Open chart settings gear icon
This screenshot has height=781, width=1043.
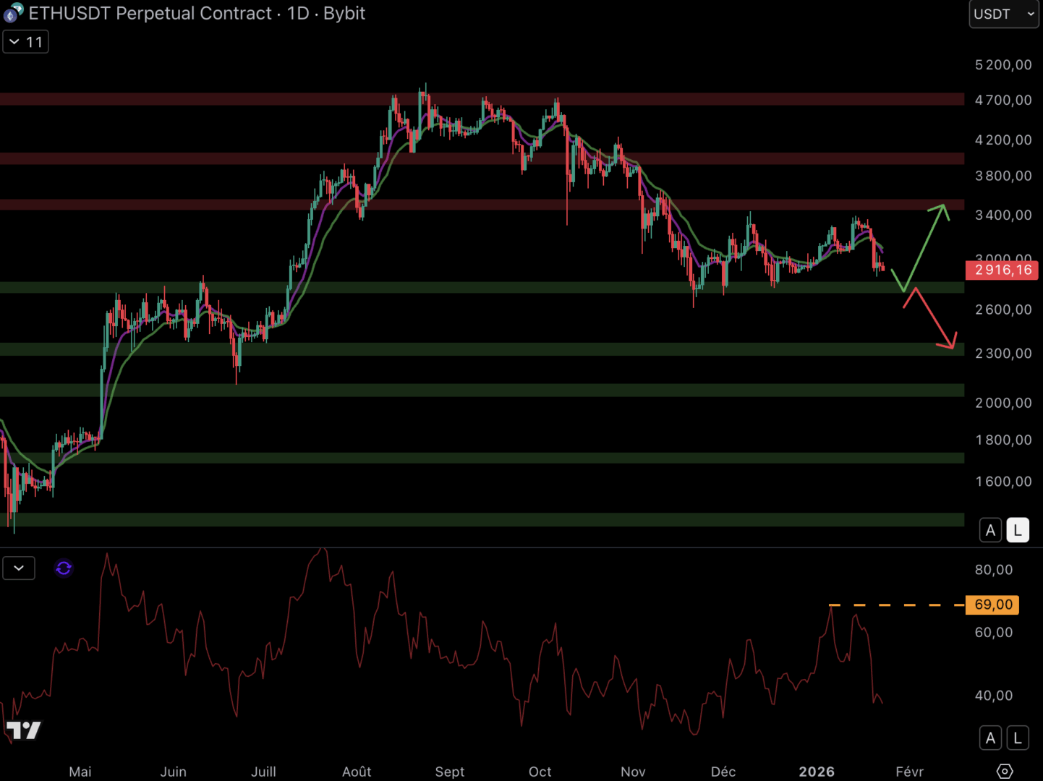tap(1005, 771)
